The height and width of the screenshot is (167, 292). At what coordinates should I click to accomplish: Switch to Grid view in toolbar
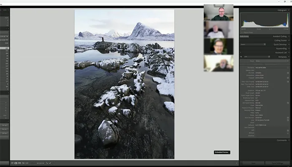[x=12, y=163]
